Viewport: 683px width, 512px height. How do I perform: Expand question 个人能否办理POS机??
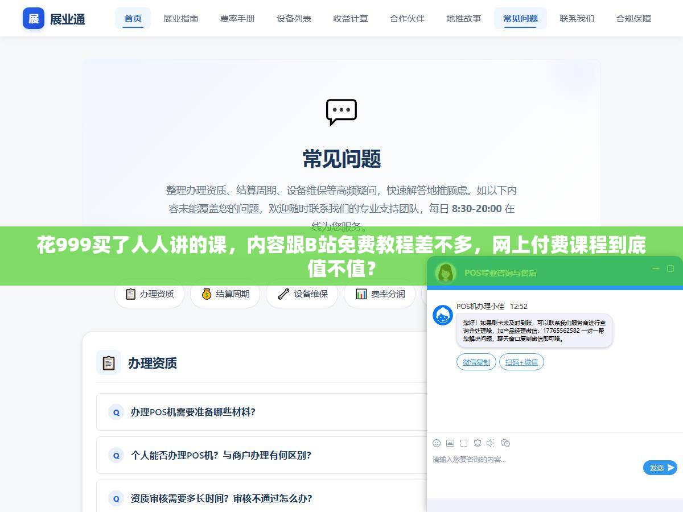tap(262, 455)
